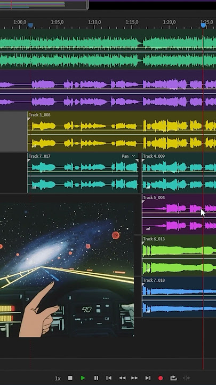Click the 1:20,0 mark on time ruler
Screen dimensions: 216x385
(169, 22)
